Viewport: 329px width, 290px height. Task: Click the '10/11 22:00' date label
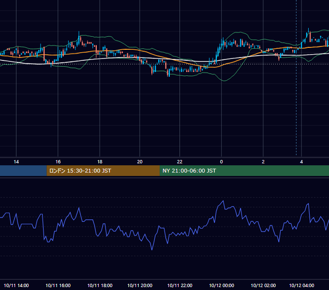click(x=179, y=285)
